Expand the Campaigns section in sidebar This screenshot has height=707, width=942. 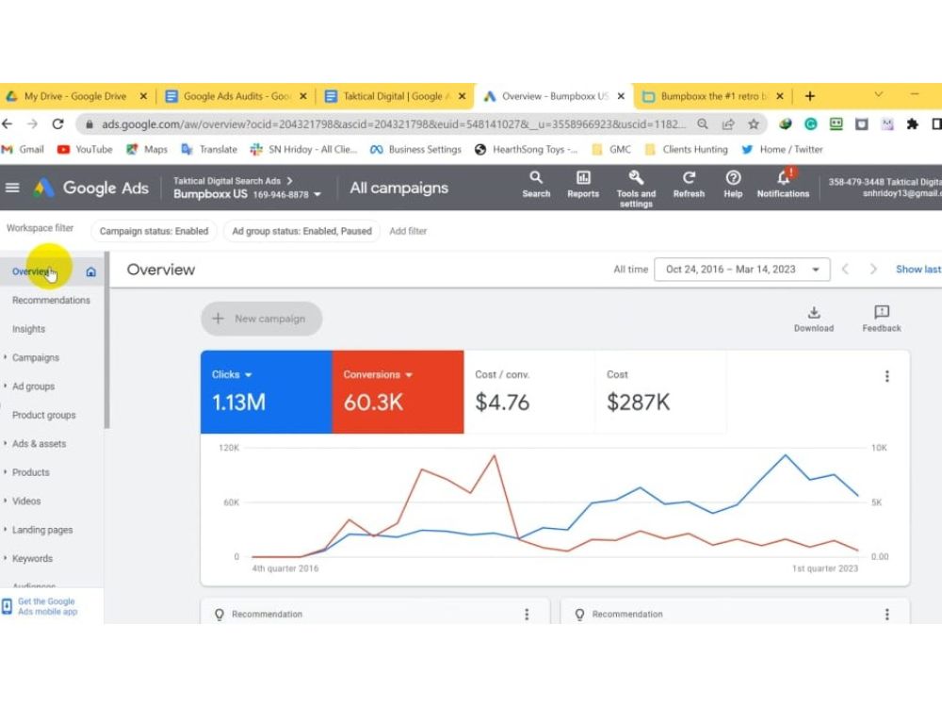(x=6, y=357)
